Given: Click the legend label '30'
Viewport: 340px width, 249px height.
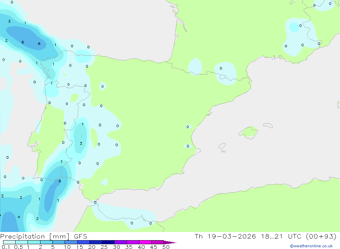Looking at the screenshot, I should [117, 247].
